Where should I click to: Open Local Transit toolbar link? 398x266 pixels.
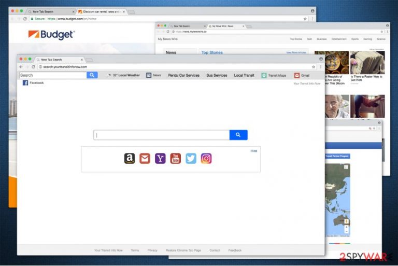244,75
